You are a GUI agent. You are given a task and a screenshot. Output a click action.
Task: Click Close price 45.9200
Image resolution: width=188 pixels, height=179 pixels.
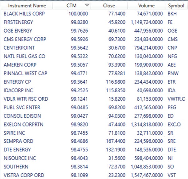click(117, 22)
